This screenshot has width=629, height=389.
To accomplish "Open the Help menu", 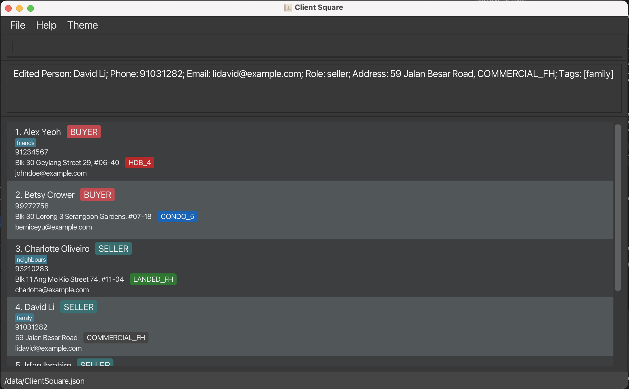I will click(46, 25).
